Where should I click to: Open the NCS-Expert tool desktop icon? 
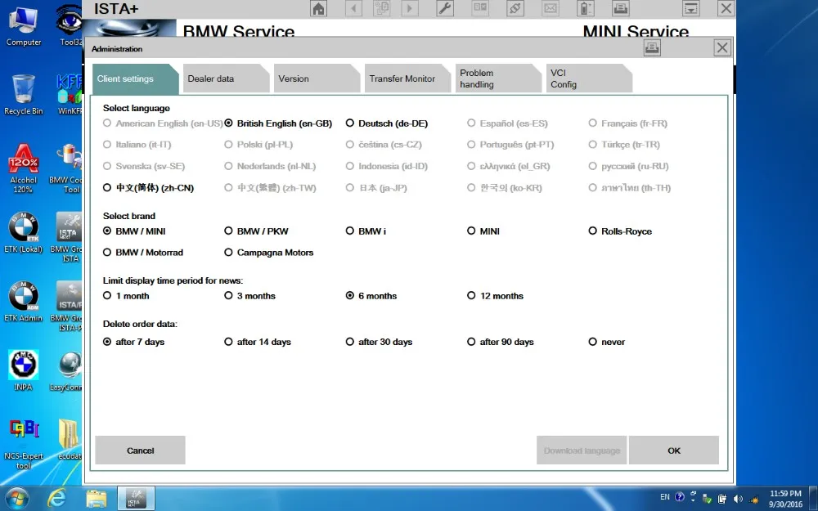click(x=24, y=444)
